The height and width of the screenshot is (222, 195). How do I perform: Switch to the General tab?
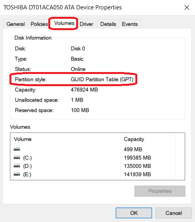point(15,24)
